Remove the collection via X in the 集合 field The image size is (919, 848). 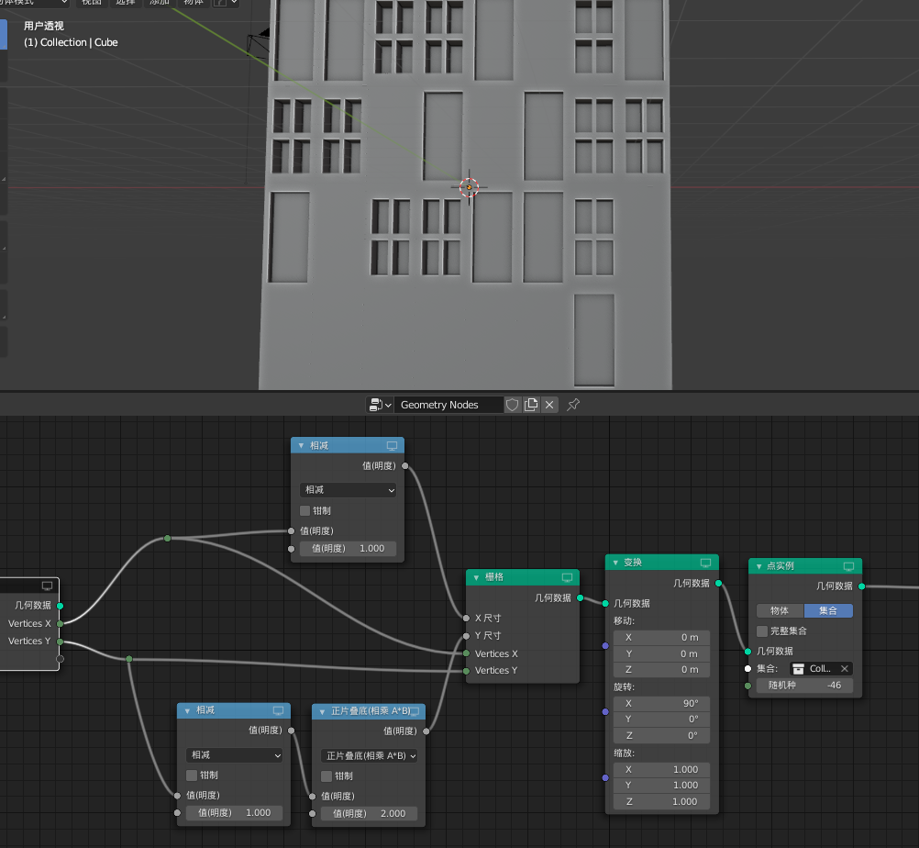[x=845, y=669]
